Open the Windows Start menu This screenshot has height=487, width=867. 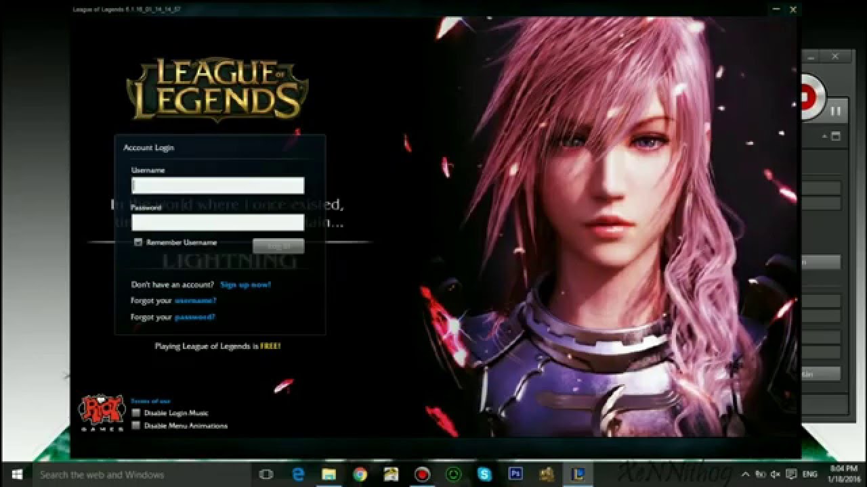pyautogui.click(x=16, y=474)
